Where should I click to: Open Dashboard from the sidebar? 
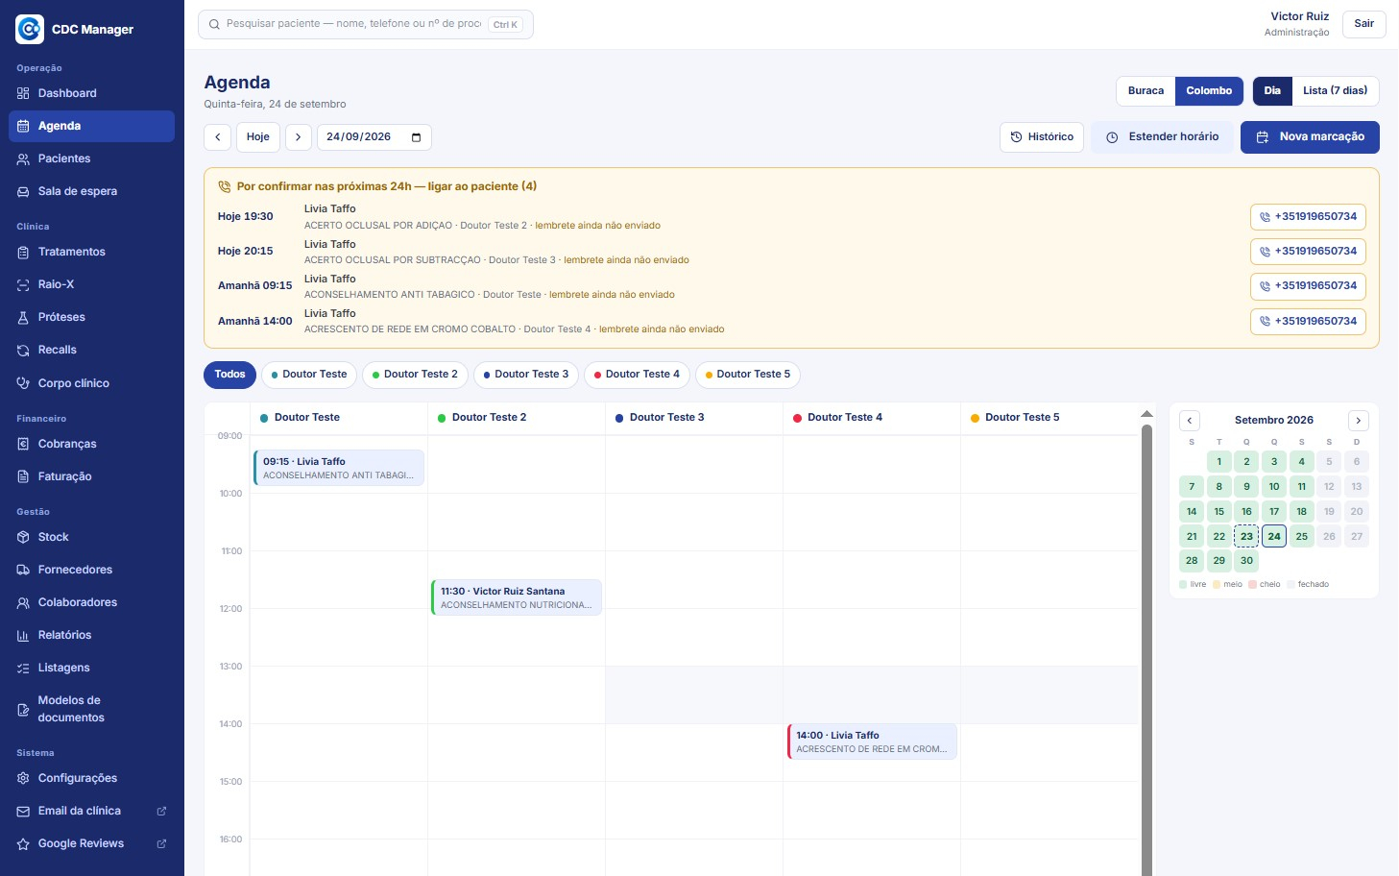pos(92,93)
